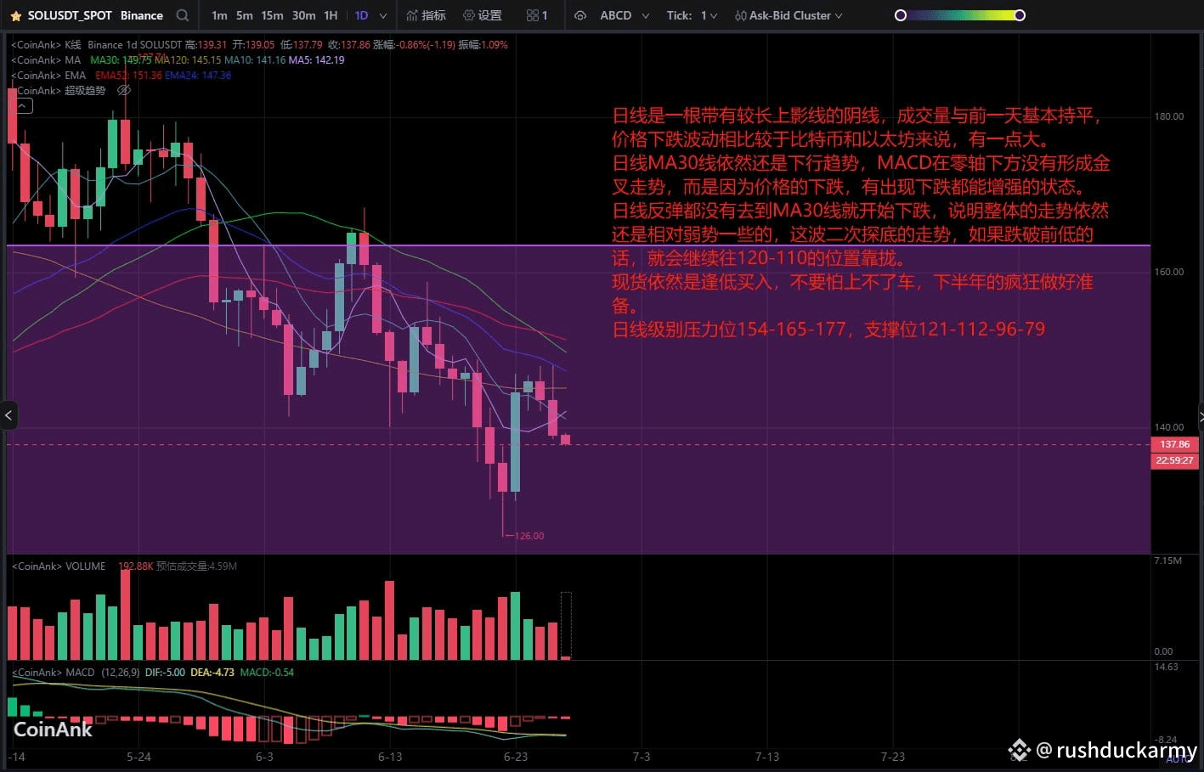Image resolution: width=1204 pixels, height=772 pixels.
Task: Click the 160.00 level on price axis
Action: point(1169,272)
